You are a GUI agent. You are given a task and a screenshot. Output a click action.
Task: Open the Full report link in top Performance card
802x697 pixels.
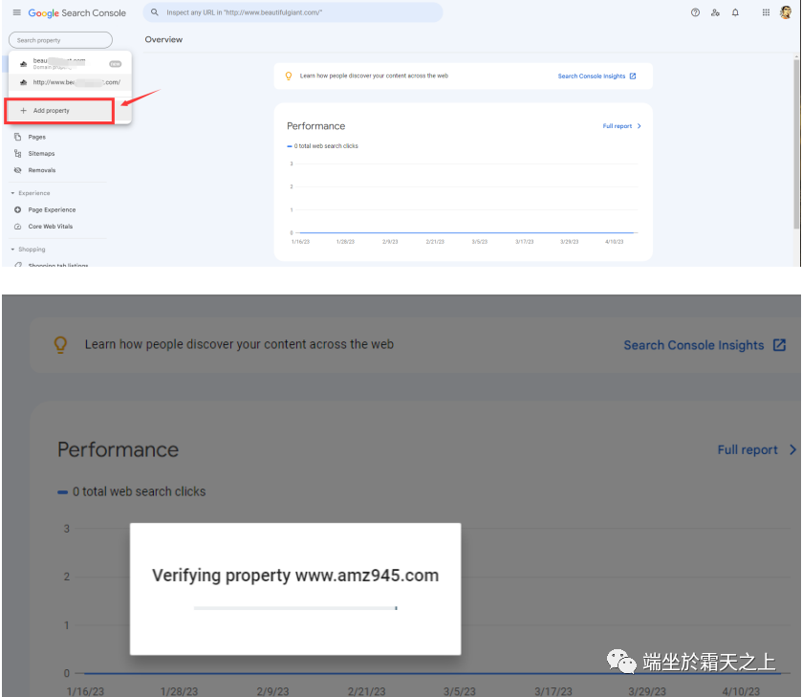click(621, 126)
